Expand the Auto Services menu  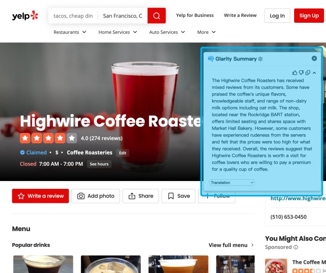click(x=167, y=32)
